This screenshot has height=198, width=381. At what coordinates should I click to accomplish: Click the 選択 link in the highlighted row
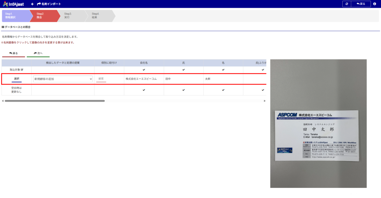tap(16, 79)
